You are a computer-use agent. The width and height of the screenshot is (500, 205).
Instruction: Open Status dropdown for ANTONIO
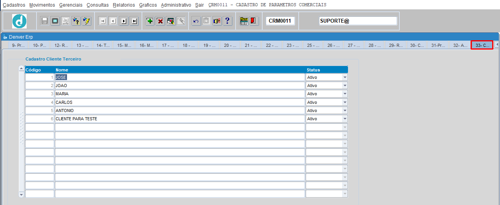345,111
